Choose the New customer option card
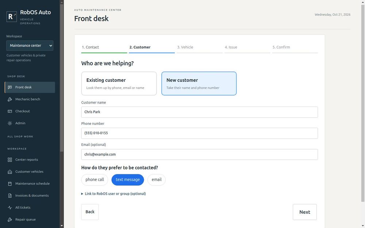The image size is (365, 228). coord(199,84)
